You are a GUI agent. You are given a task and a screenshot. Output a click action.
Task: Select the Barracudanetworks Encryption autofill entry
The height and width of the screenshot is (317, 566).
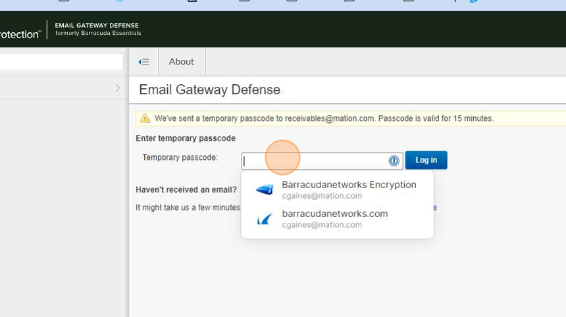pyautogui.click(x=337, y=189)
